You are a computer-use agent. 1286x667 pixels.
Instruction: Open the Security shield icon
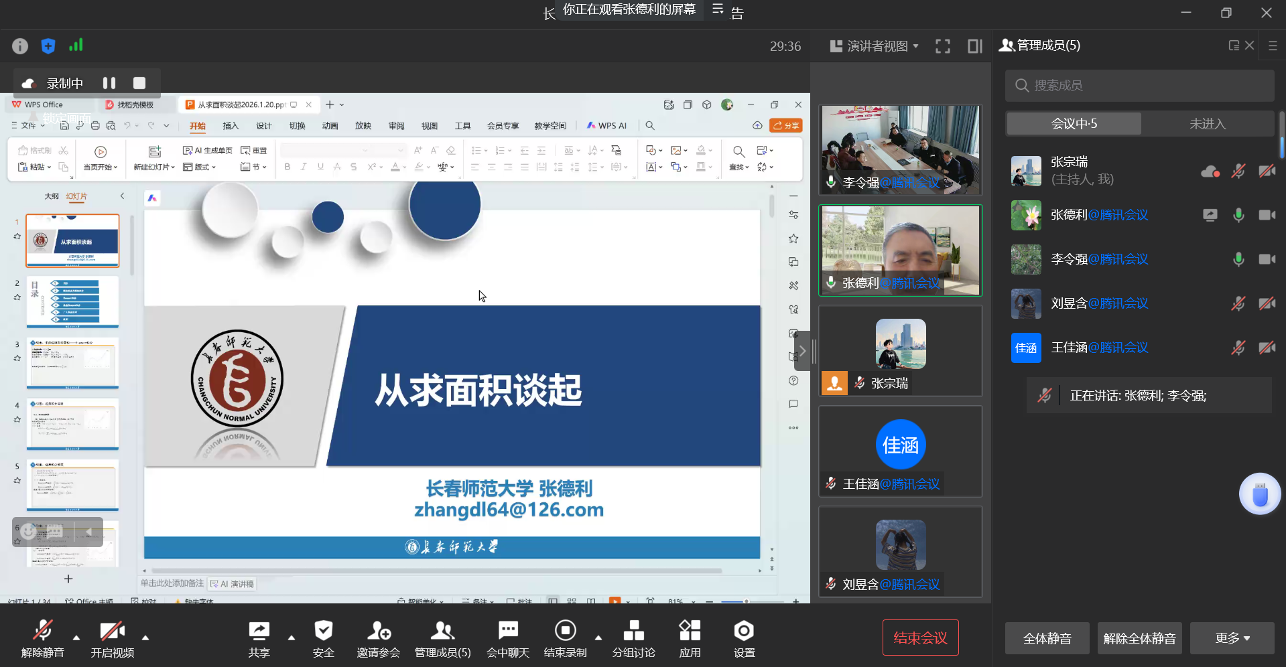[323, 632]
